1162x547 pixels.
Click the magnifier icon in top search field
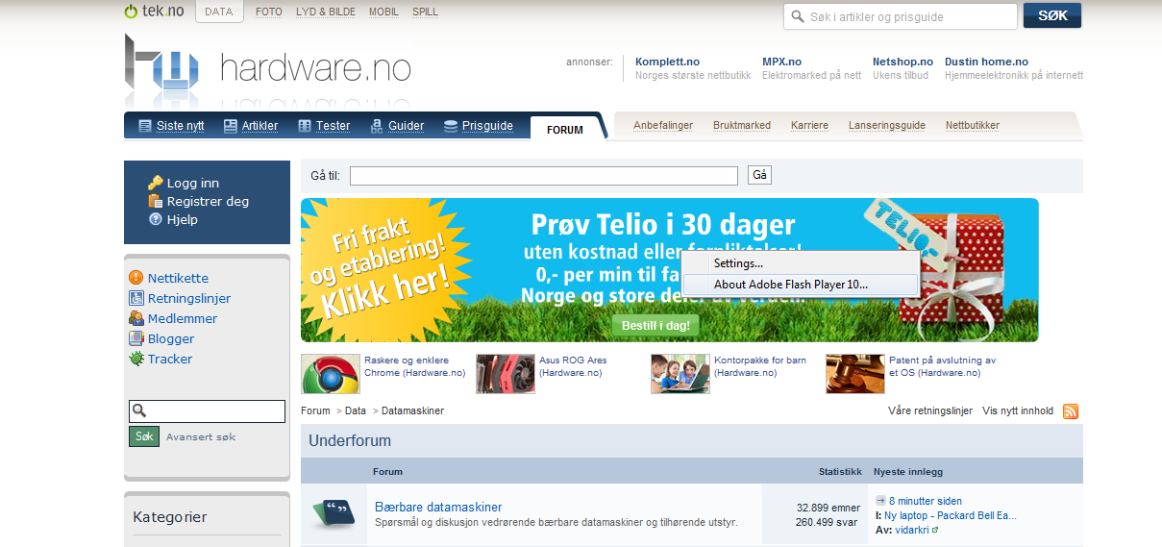[x=798, y=16]
